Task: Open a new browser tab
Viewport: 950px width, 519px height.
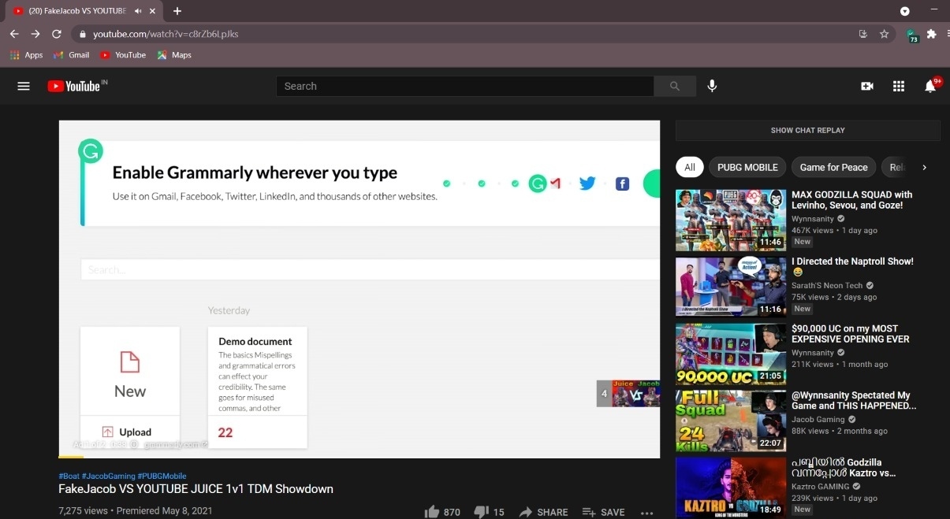Action: [x=177, y=11]
